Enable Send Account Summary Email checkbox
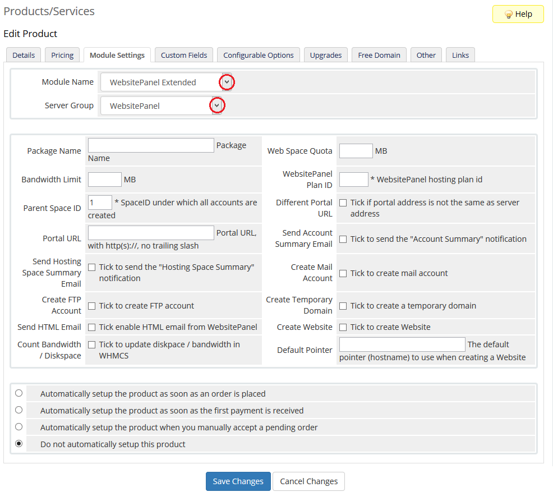Screen dimensions: 553x501 tap(343, 239)
